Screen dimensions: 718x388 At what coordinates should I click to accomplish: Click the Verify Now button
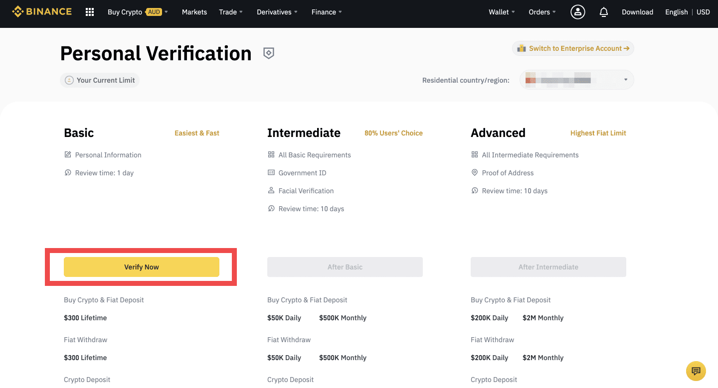[x=142, y=267]
